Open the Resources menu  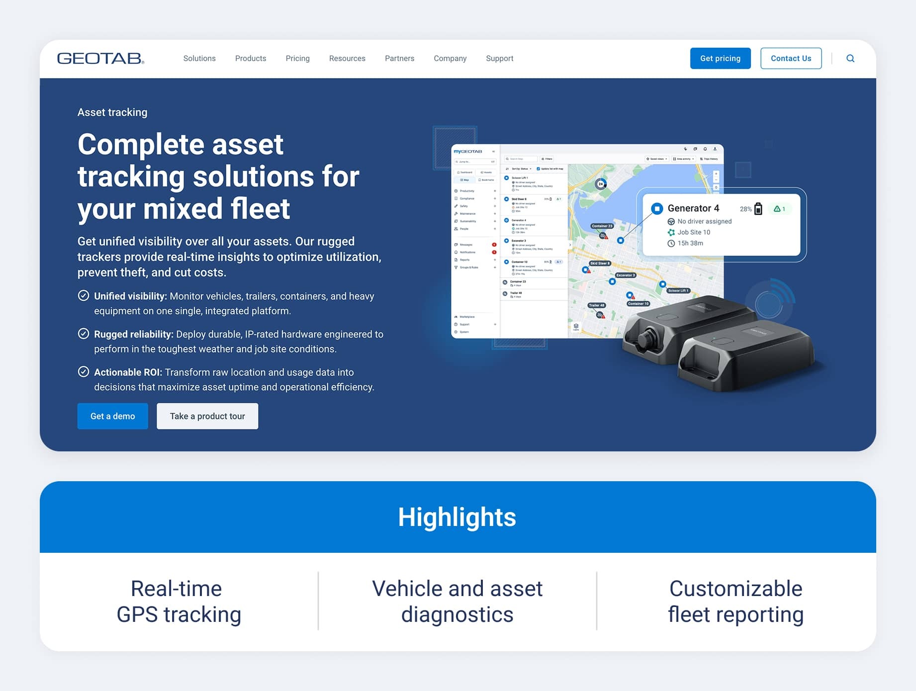[x=347, y=59]
